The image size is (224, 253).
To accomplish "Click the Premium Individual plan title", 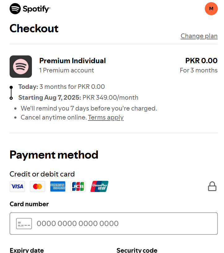I will 72,61.
